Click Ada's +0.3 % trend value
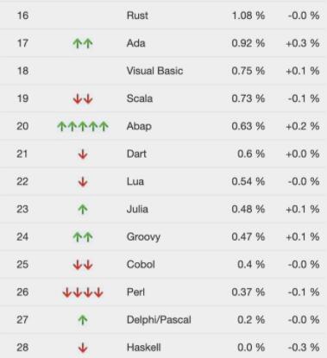Screen dimensions: 327x358 303,43
